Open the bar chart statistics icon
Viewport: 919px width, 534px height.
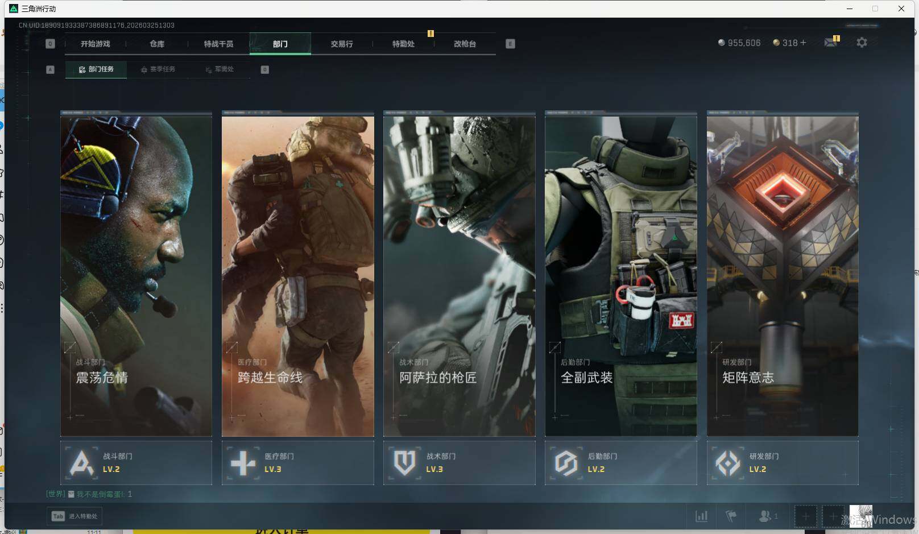tap(702, 516)
